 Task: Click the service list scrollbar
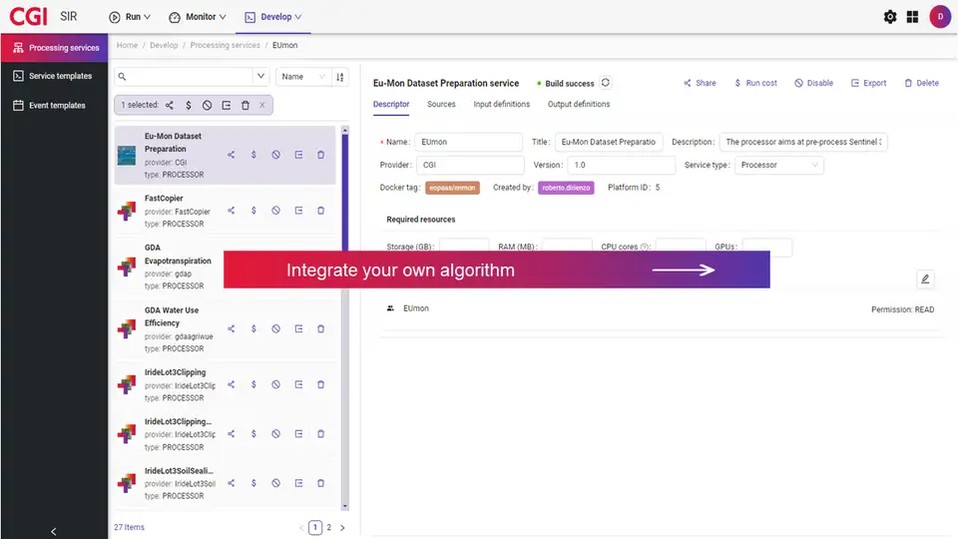(345, 299)
